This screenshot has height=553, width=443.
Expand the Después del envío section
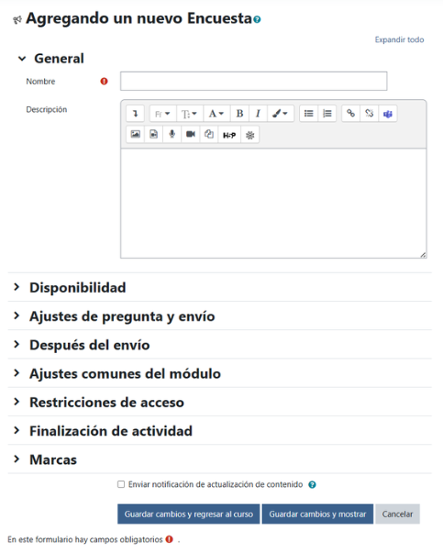click(17, 345)
